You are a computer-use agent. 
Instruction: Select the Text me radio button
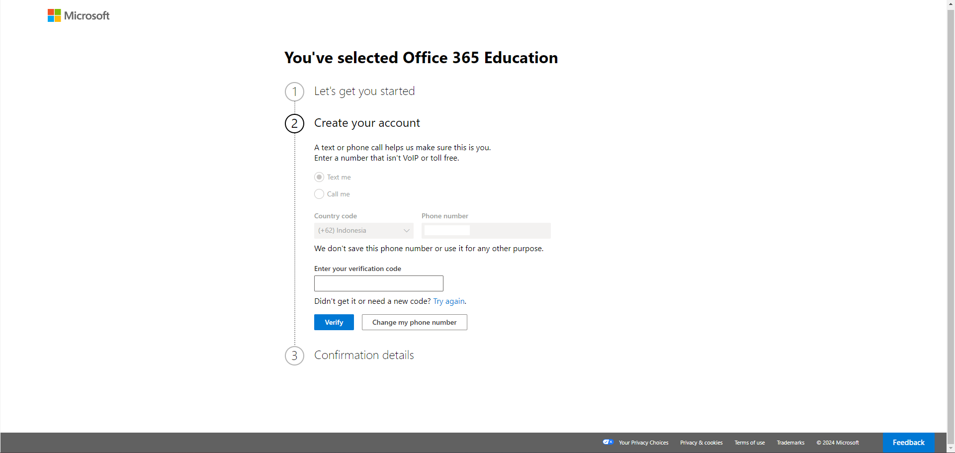(x=319, y=177)
